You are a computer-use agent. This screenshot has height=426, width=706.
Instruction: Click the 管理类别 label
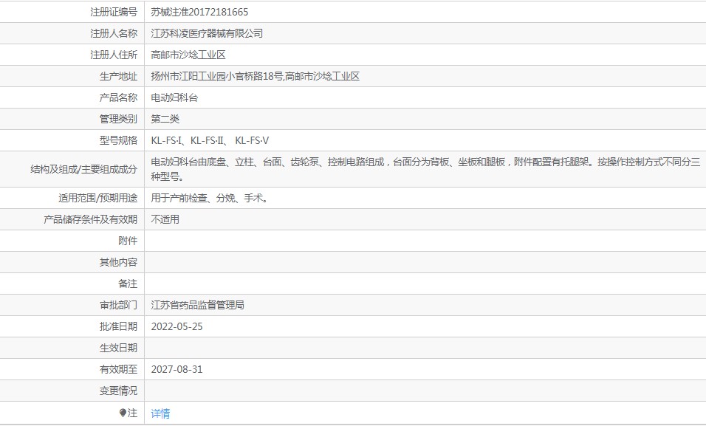coord(118,120)
